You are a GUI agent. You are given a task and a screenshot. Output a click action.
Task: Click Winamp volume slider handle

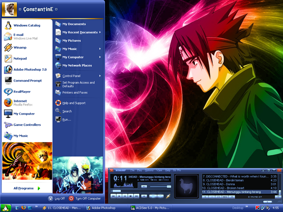point(169,187)
